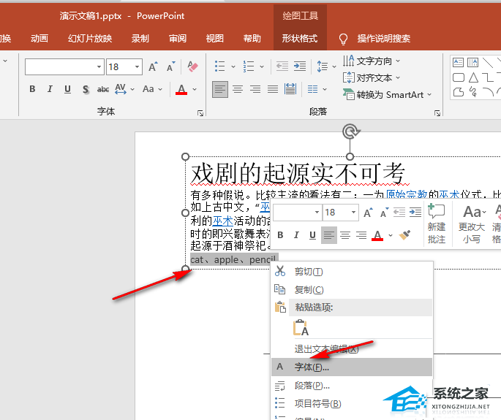501x420 pixels.
Task: Toggle italic in the ribbon
Action: click(50, 89)
